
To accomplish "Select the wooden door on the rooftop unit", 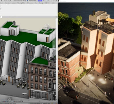I will [48, 40].
